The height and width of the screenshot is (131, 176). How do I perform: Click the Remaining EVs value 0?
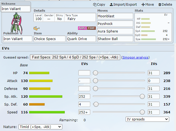(x=85, y=120)
